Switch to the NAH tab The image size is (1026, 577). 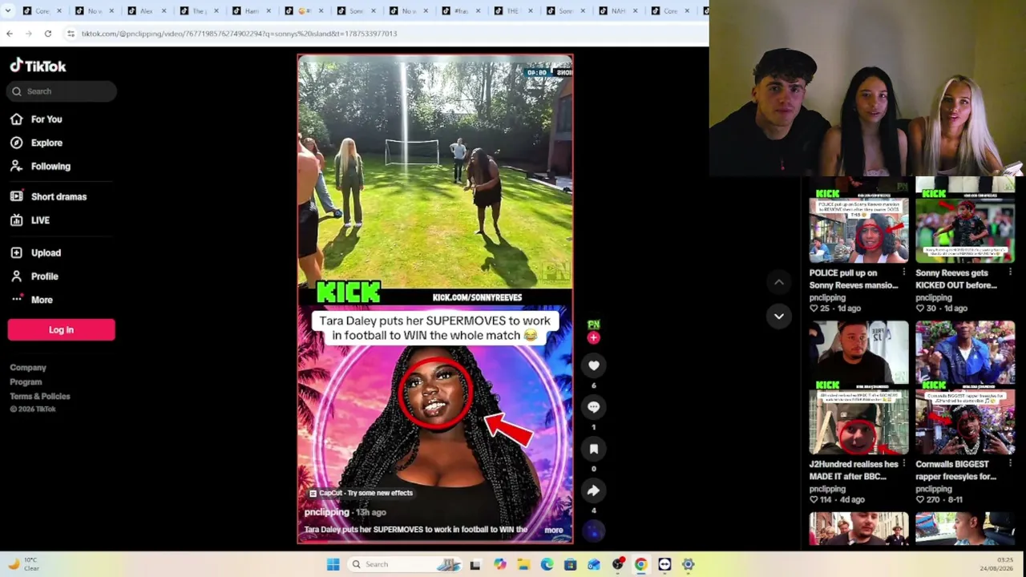pyautogui.click(x=618, y=10)
